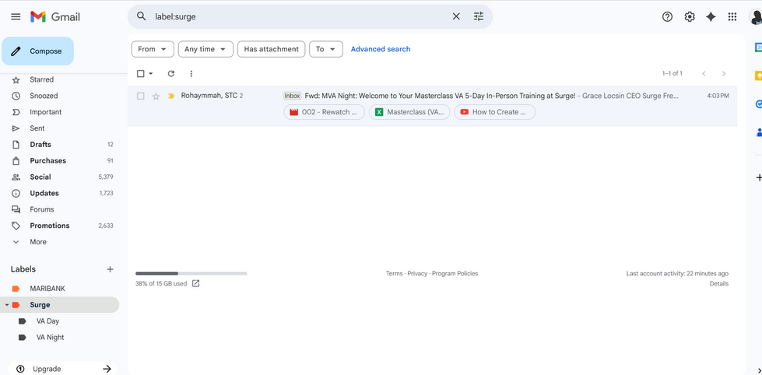762x375 pixels.
Task: Click inside the search field text
Action: (x=175, y=16)
